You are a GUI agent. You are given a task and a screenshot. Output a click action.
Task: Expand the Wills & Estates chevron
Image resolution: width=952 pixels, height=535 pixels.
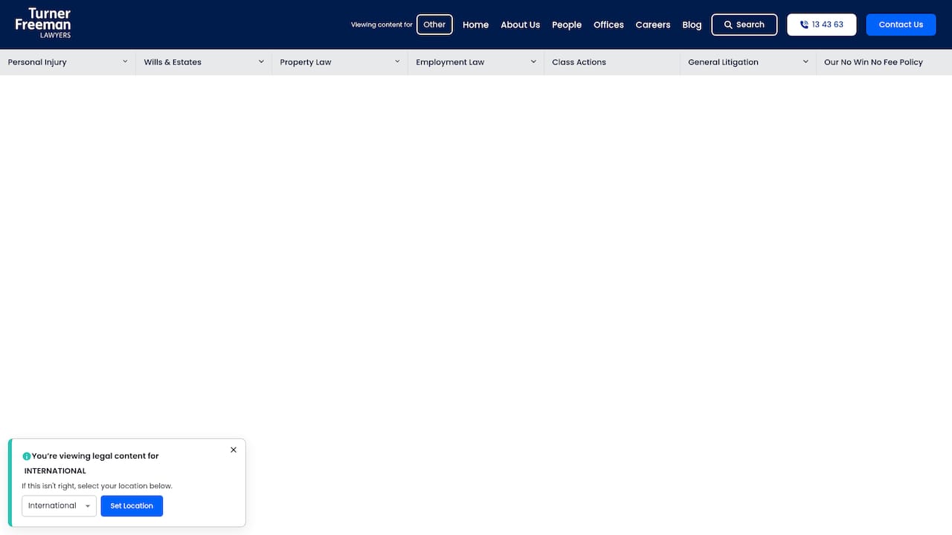pos(261,62)
